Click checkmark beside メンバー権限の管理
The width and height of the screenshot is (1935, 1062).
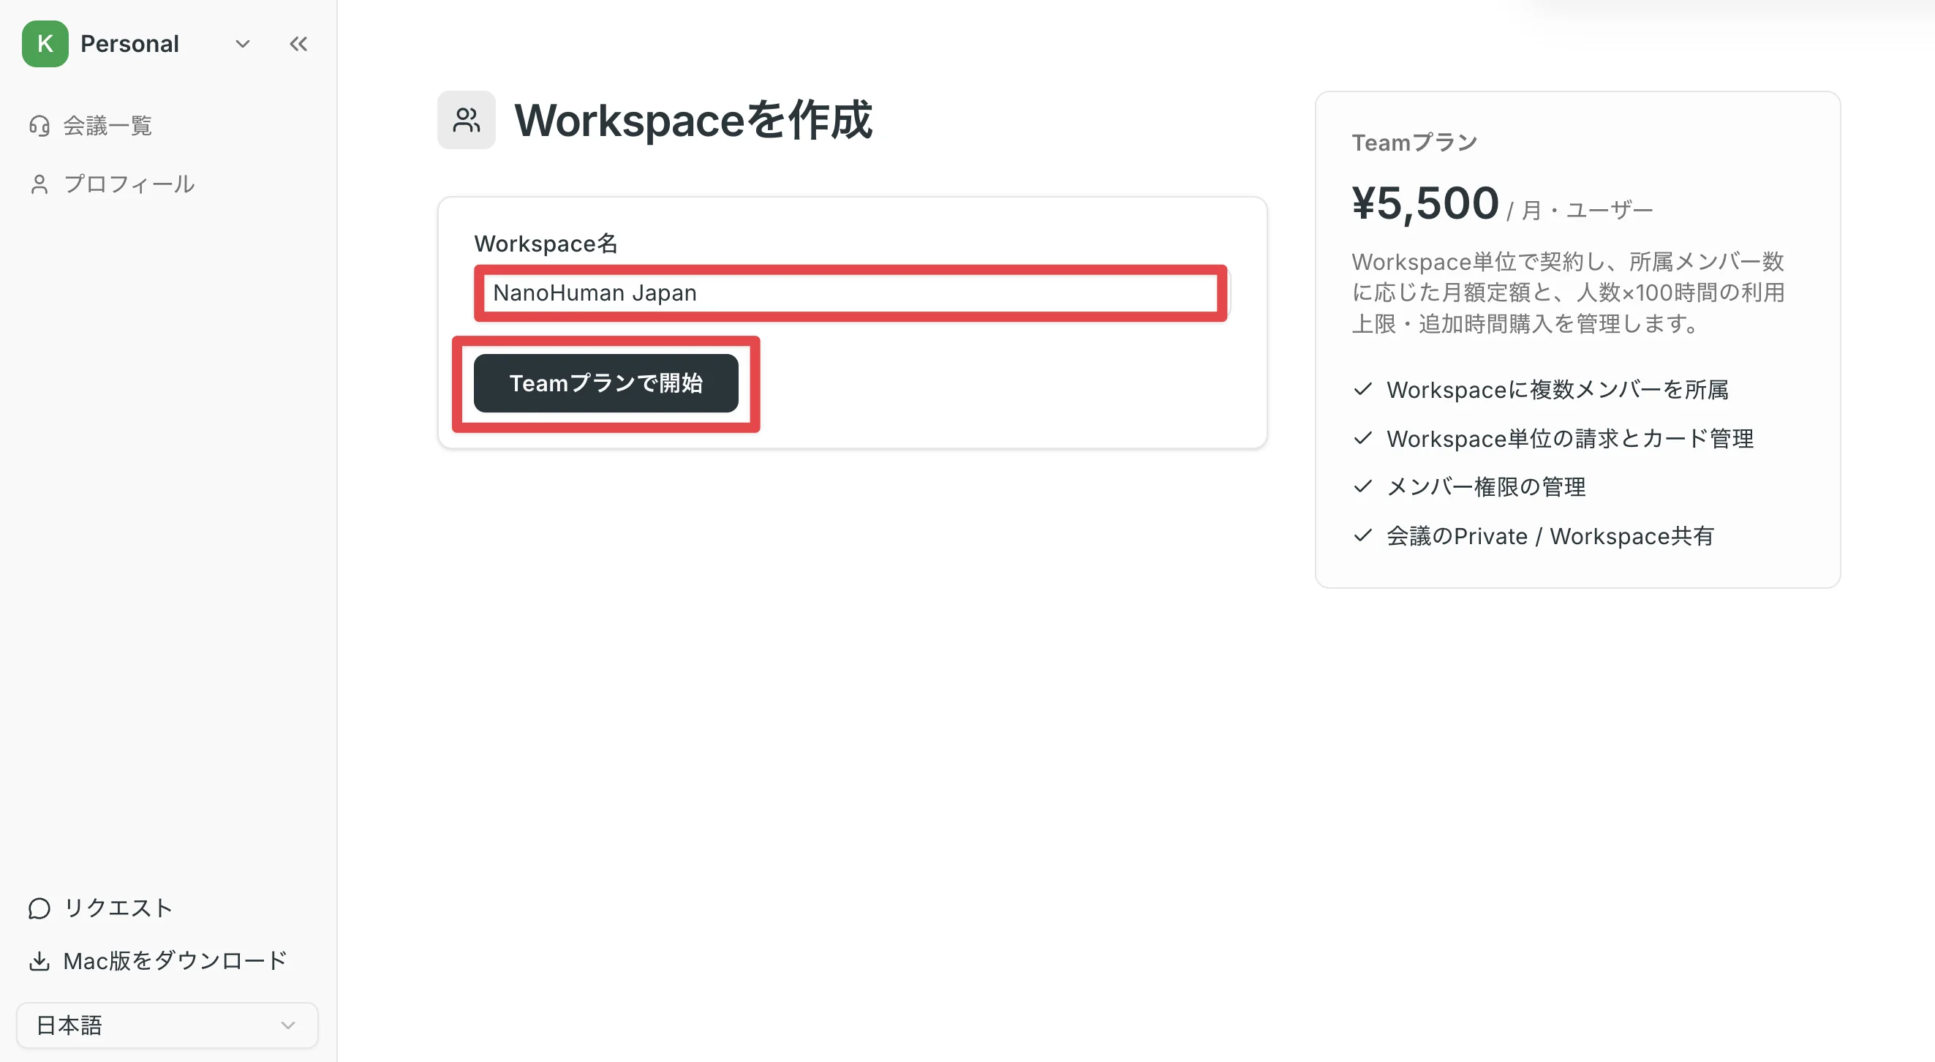1362,486
